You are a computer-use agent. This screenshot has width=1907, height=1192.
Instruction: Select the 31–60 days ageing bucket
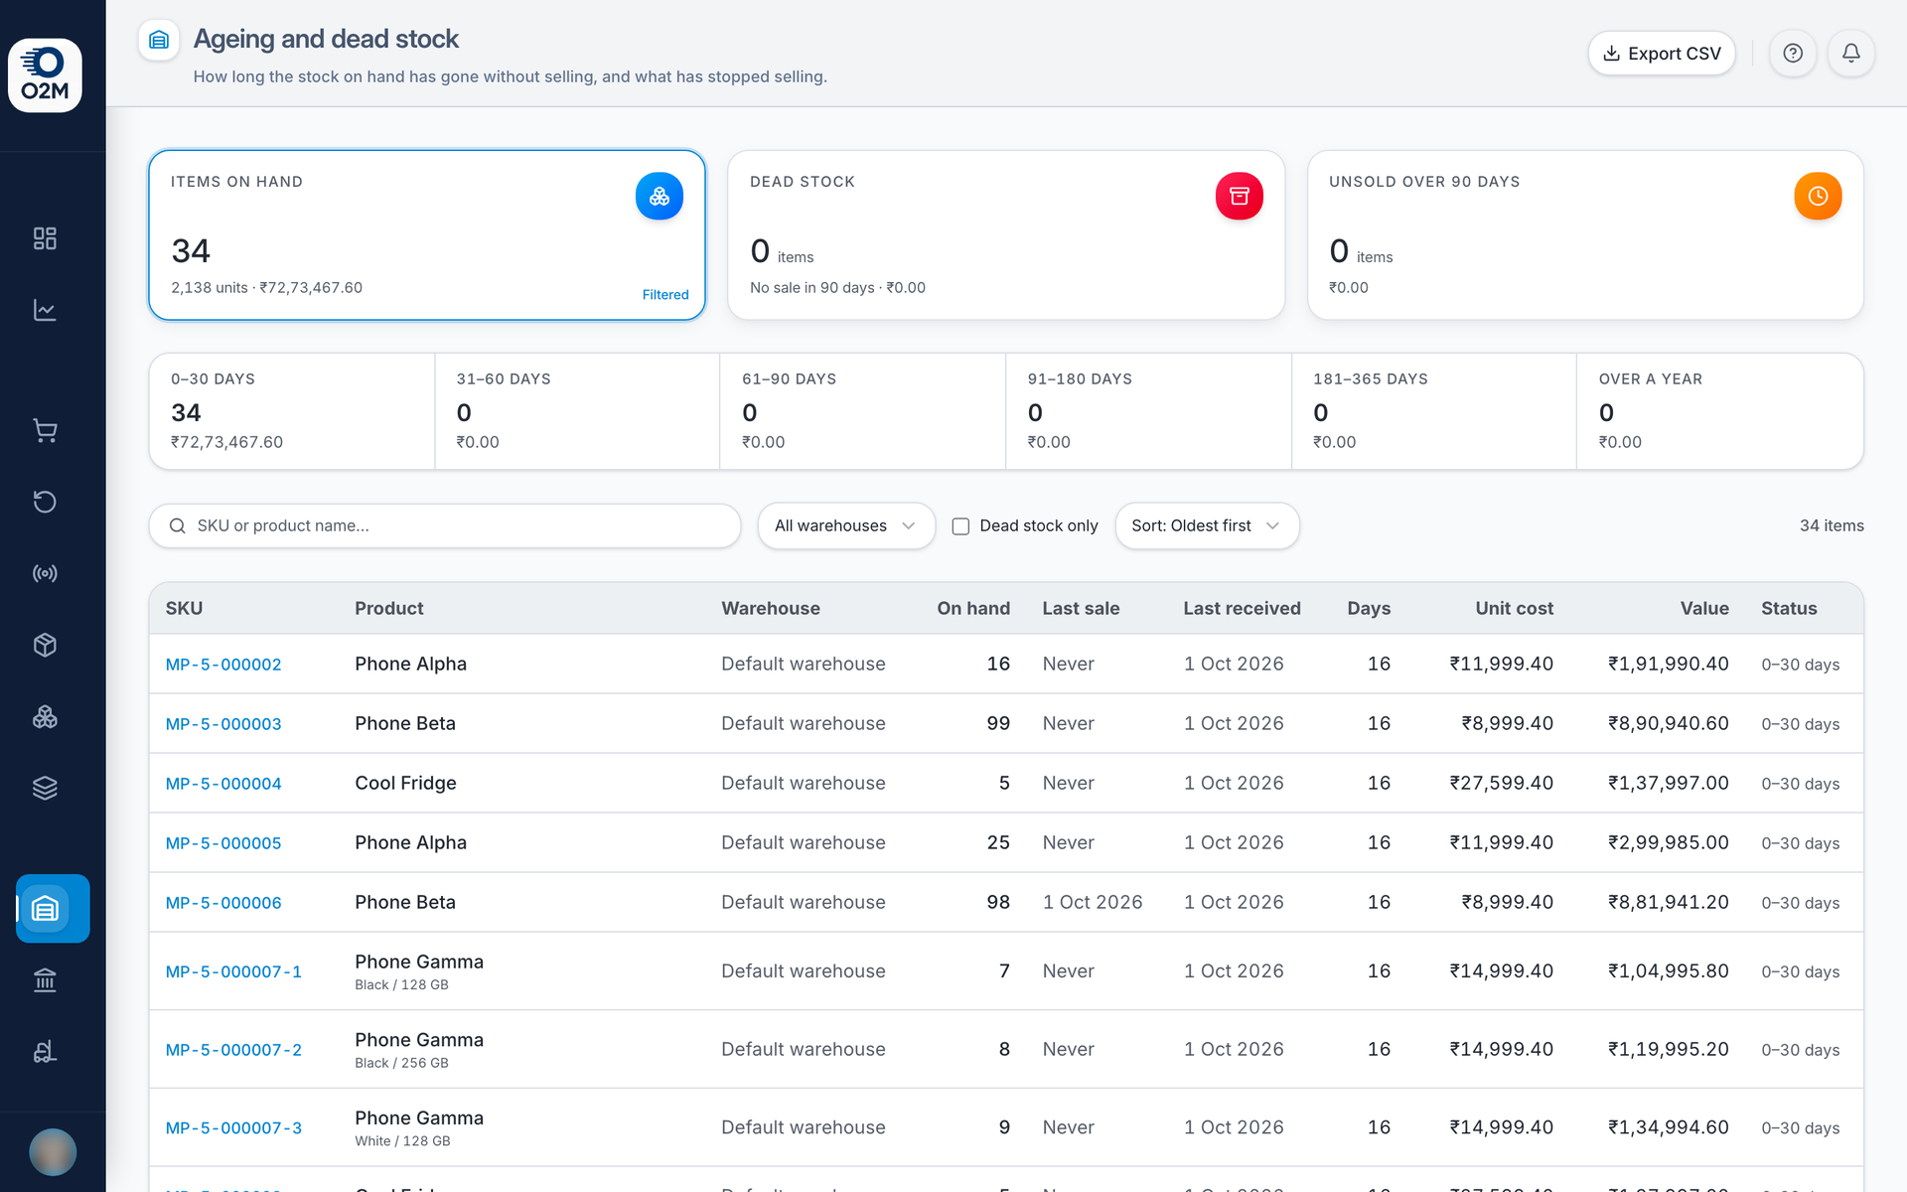[x=577, y=411]
